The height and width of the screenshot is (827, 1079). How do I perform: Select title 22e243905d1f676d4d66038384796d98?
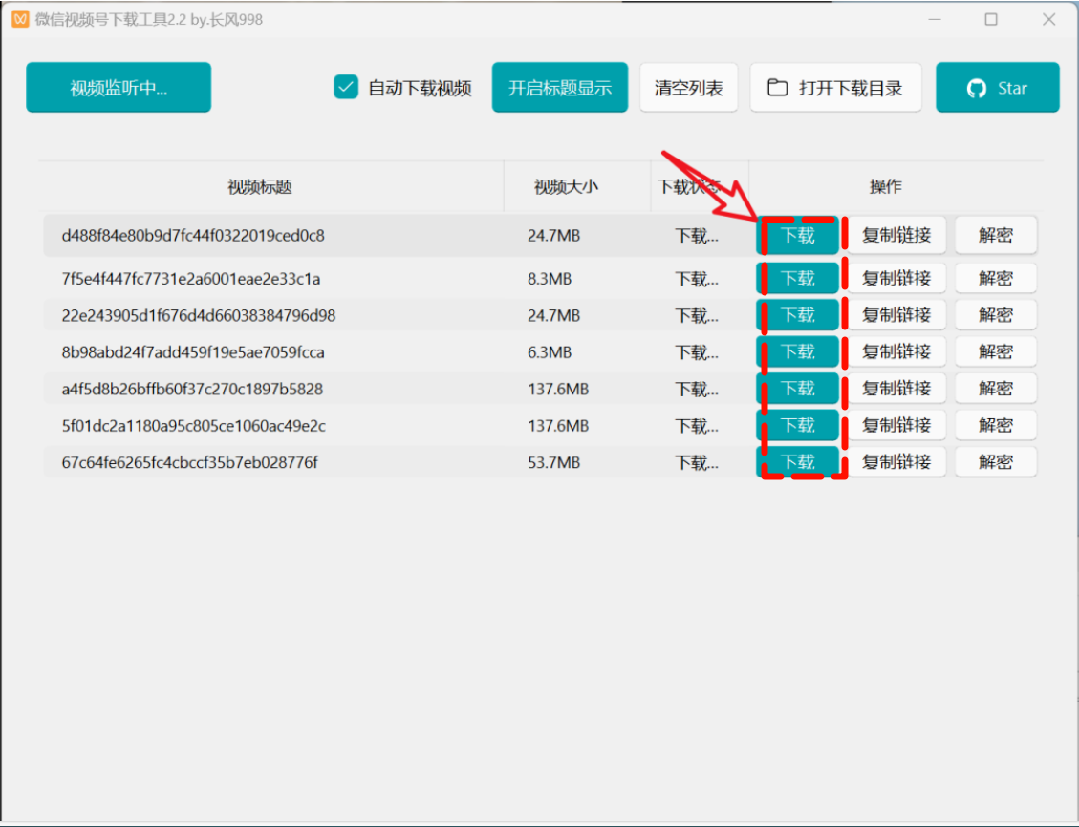point(198,315)
